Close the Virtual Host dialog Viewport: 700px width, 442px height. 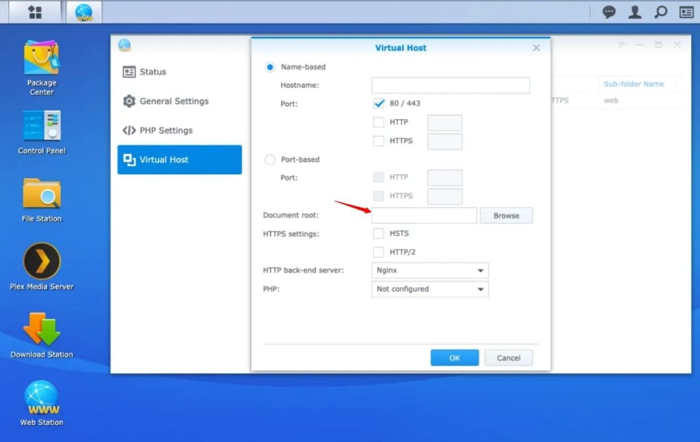(536, 48)
